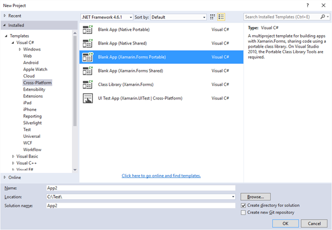Select the Test category
Screen dimensions: 332x230
(27, 130)
